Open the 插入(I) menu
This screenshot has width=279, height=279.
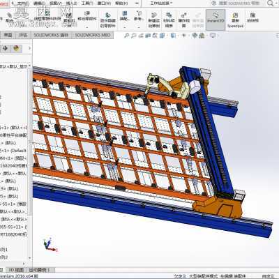tap(71, 3)
